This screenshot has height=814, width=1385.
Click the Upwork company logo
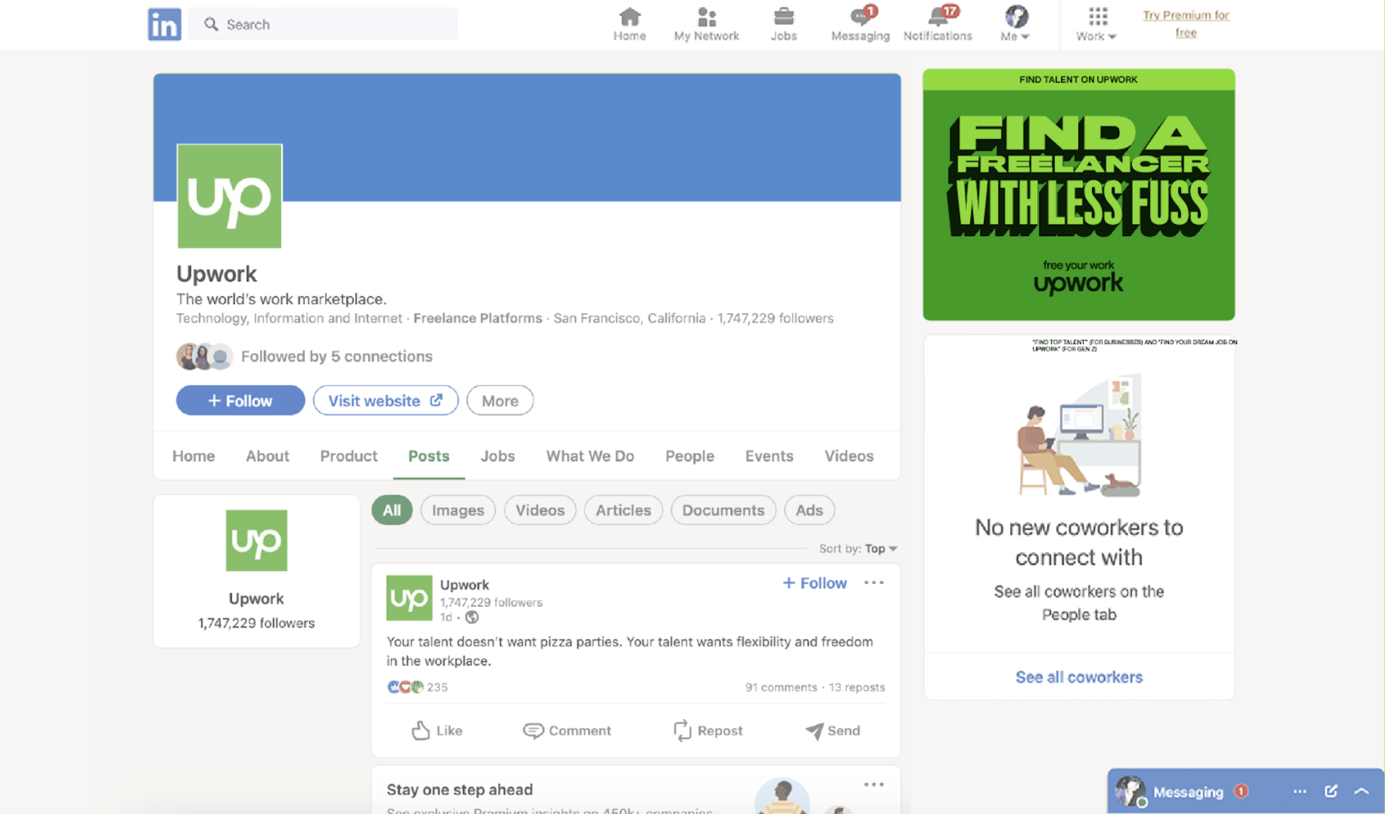229,196
